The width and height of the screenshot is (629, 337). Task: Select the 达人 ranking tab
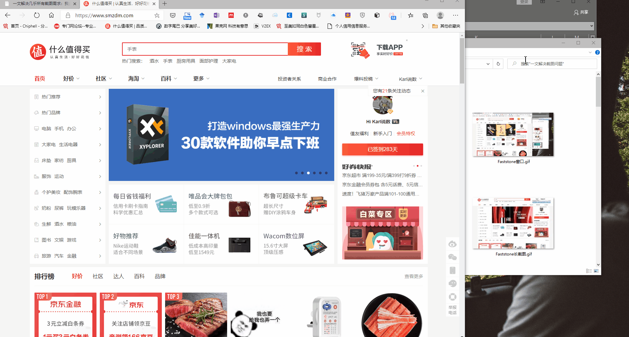click(x=118, y=276)
